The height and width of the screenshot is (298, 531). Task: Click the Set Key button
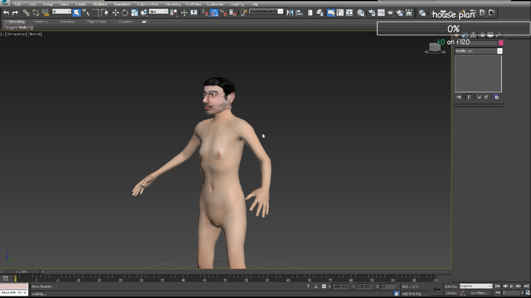coord(451,293)
